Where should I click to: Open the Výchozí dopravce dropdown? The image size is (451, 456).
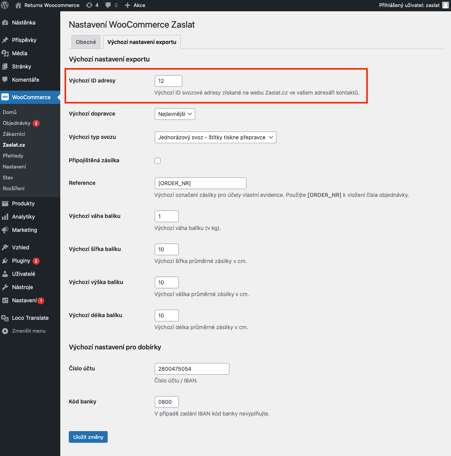(175, 114)
